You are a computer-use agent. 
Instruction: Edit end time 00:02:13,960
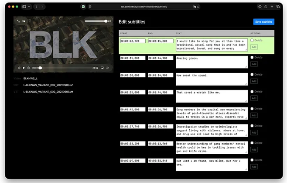tap(161, 143)
